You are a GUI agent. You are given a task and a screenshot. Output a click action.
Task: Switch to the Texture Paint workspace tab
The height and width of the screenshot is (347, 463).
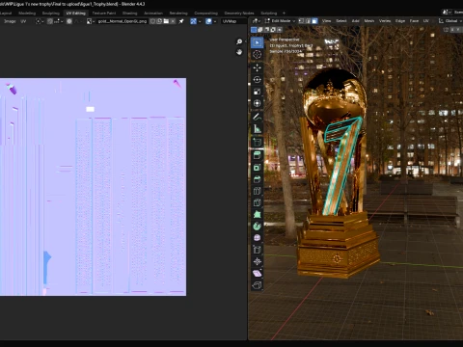(x=104, y=13)
